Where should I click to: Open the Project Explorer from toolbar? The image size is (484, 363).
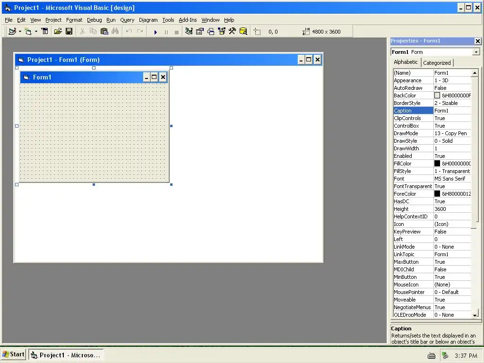tap(189, 31)
